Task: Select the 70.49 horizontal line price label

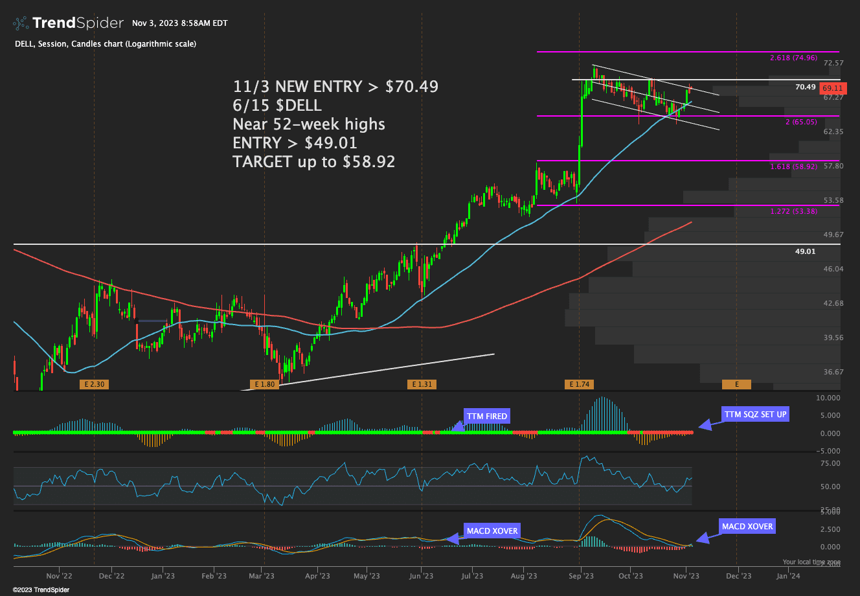Action: [x=805, y=87]
